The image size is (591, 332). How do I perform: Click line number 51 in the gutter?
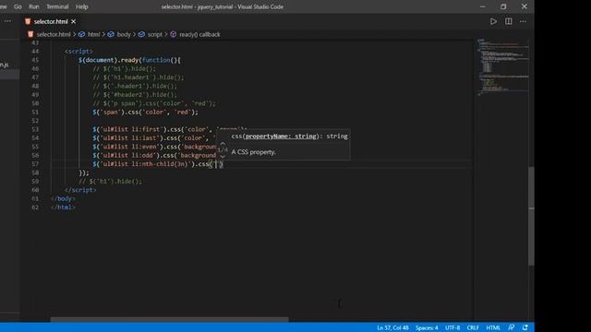pyautogui.click(x=35, y=113)
